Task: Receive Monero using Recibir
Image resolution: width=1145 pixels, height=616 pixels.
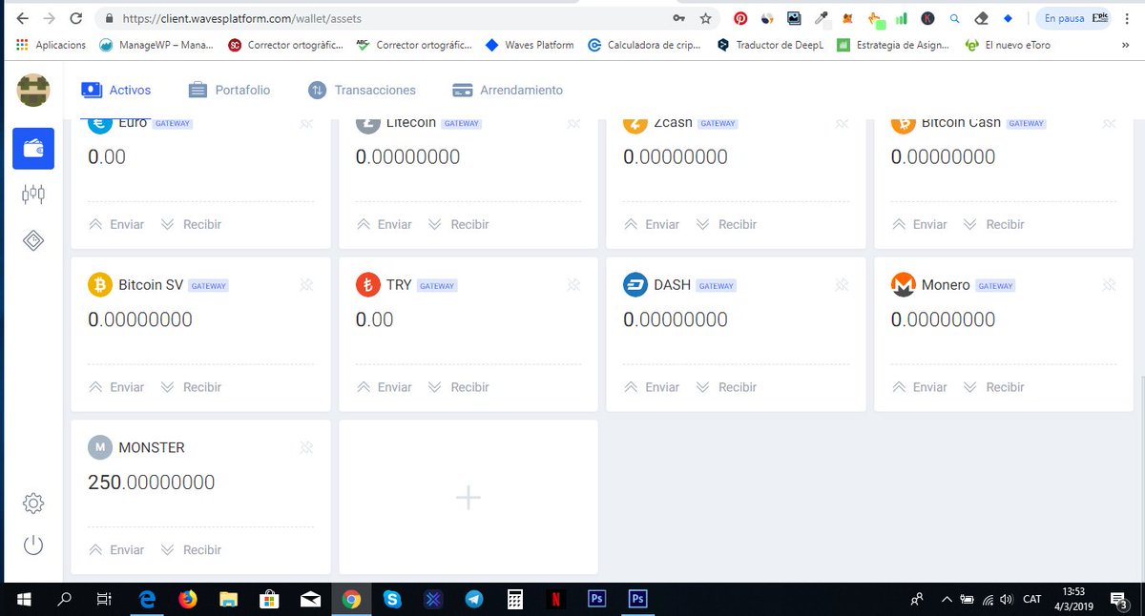Action: pos(993,387)
